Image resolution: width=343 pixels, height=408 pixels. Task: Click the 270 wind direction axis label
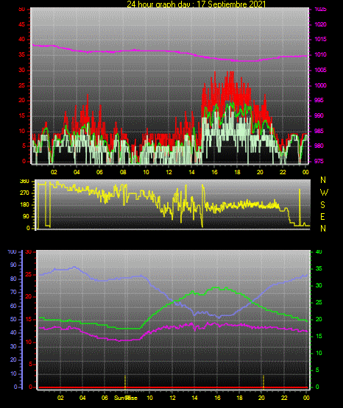point(24,193)
